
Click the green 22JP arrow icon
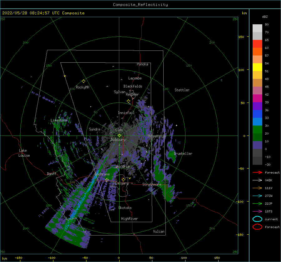(x=257, y=203)
